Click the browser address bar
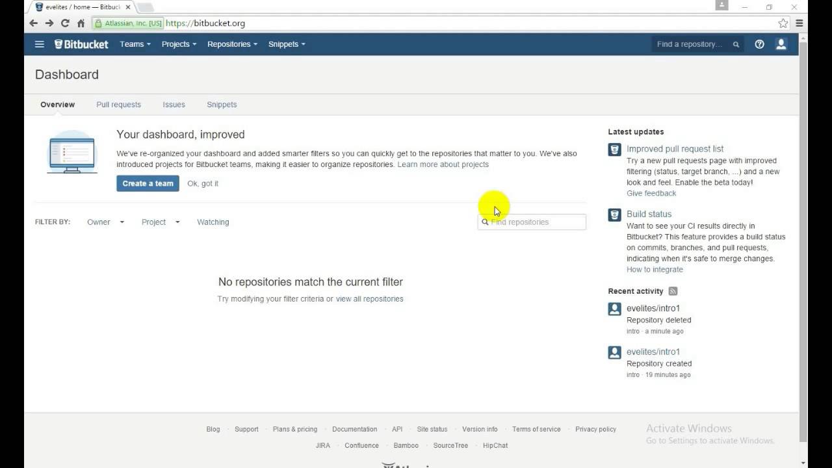 coord(435,23)
